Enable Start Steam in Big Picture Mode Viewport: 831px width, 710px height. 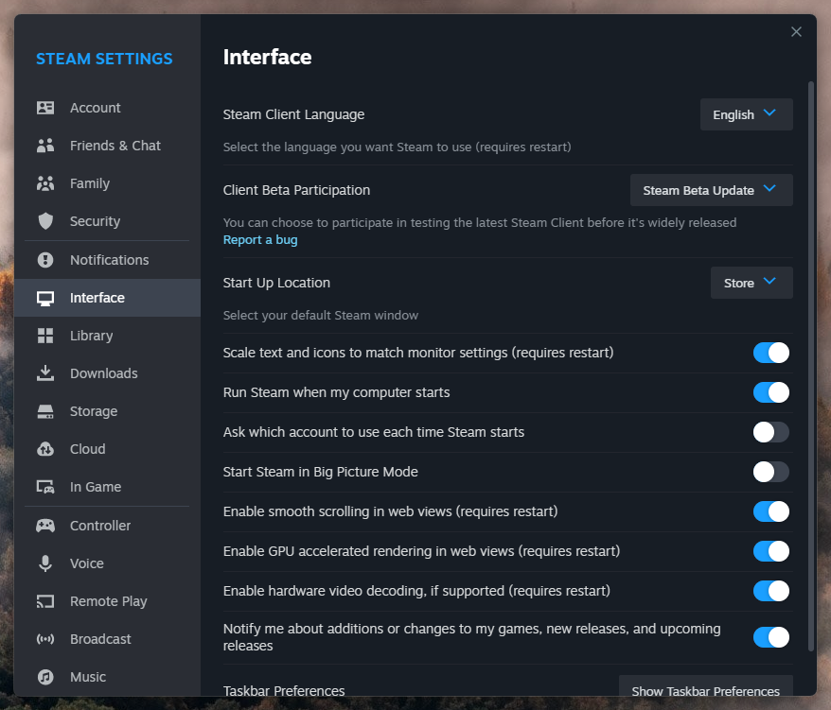(770, 471)
